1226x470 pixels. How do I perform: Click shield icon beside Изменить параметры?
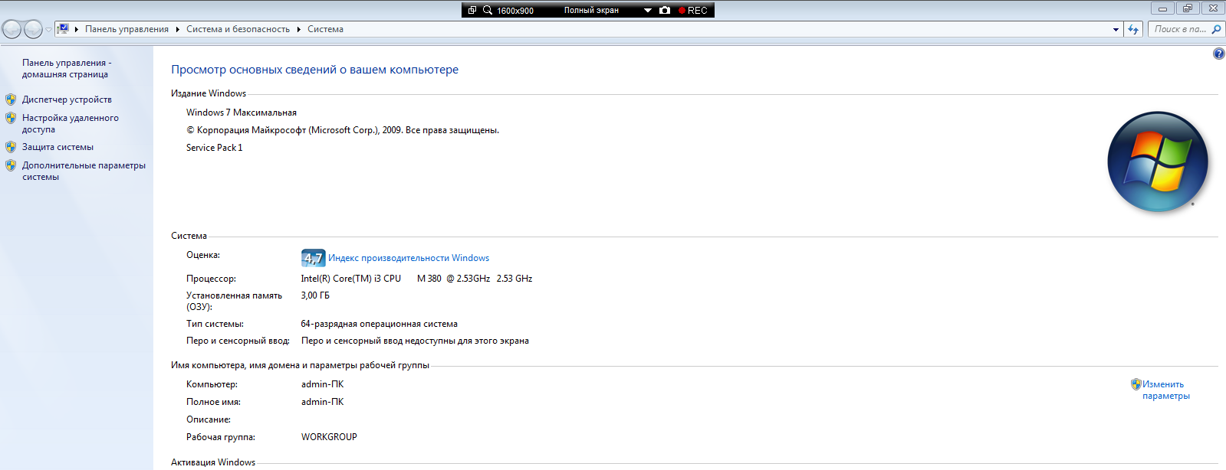(1136, 384)
